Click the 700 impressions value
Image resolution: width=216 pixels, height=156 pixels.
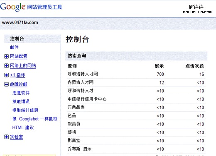click(x=160, y=74)
